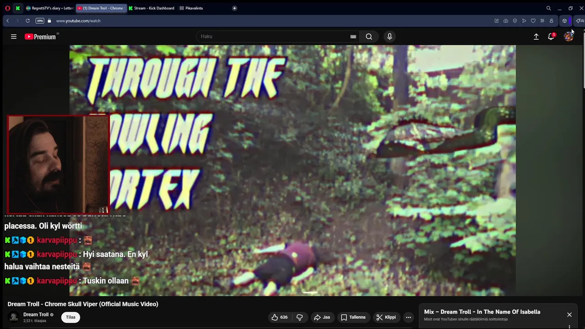Image resolution: width=585 pixels, height=329 pixels.
Task: Switch to Stream - Kick Dashboard tab
Action: tap(152, 8)
